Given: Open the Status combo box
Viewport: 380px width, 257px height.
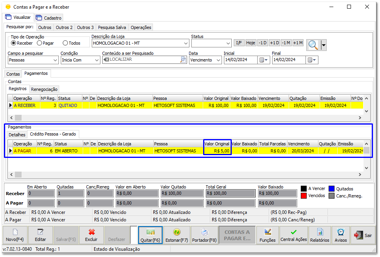Looking at the screenshot, I should tap(228, 43).
